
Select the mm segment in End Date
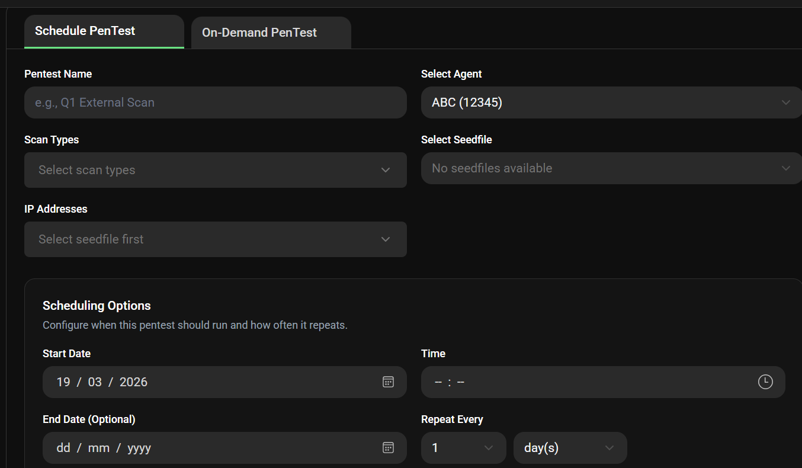[99, 448]
